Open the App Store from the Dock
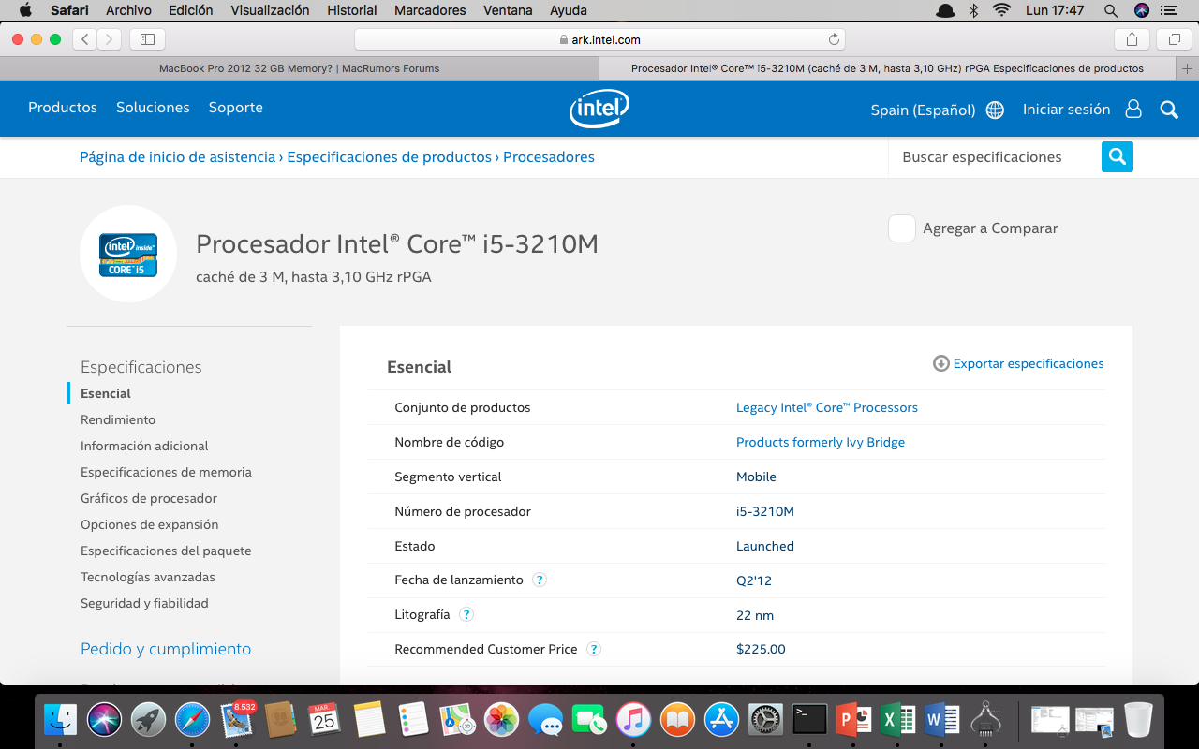The height and width of the screenshot is (749, 1199). (x=721, y=719)
